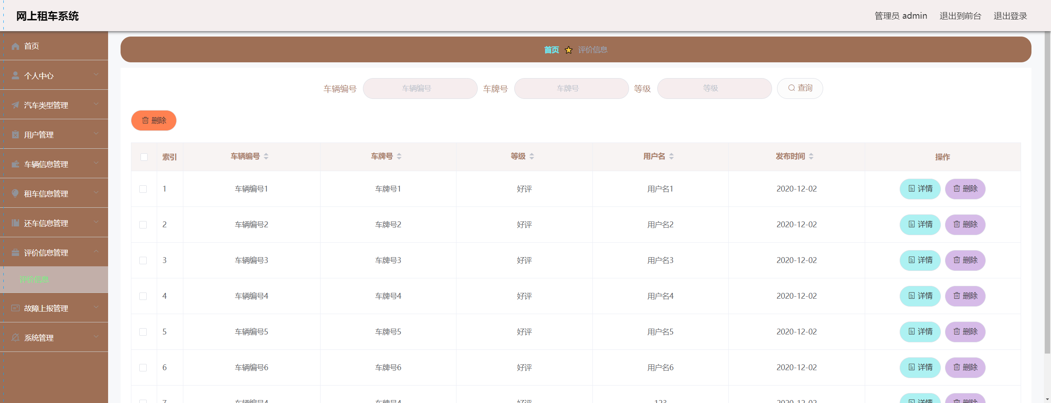Click 退出到前台 in the top bar
This screenshot has height=403, width=1051.
[960, 16]
